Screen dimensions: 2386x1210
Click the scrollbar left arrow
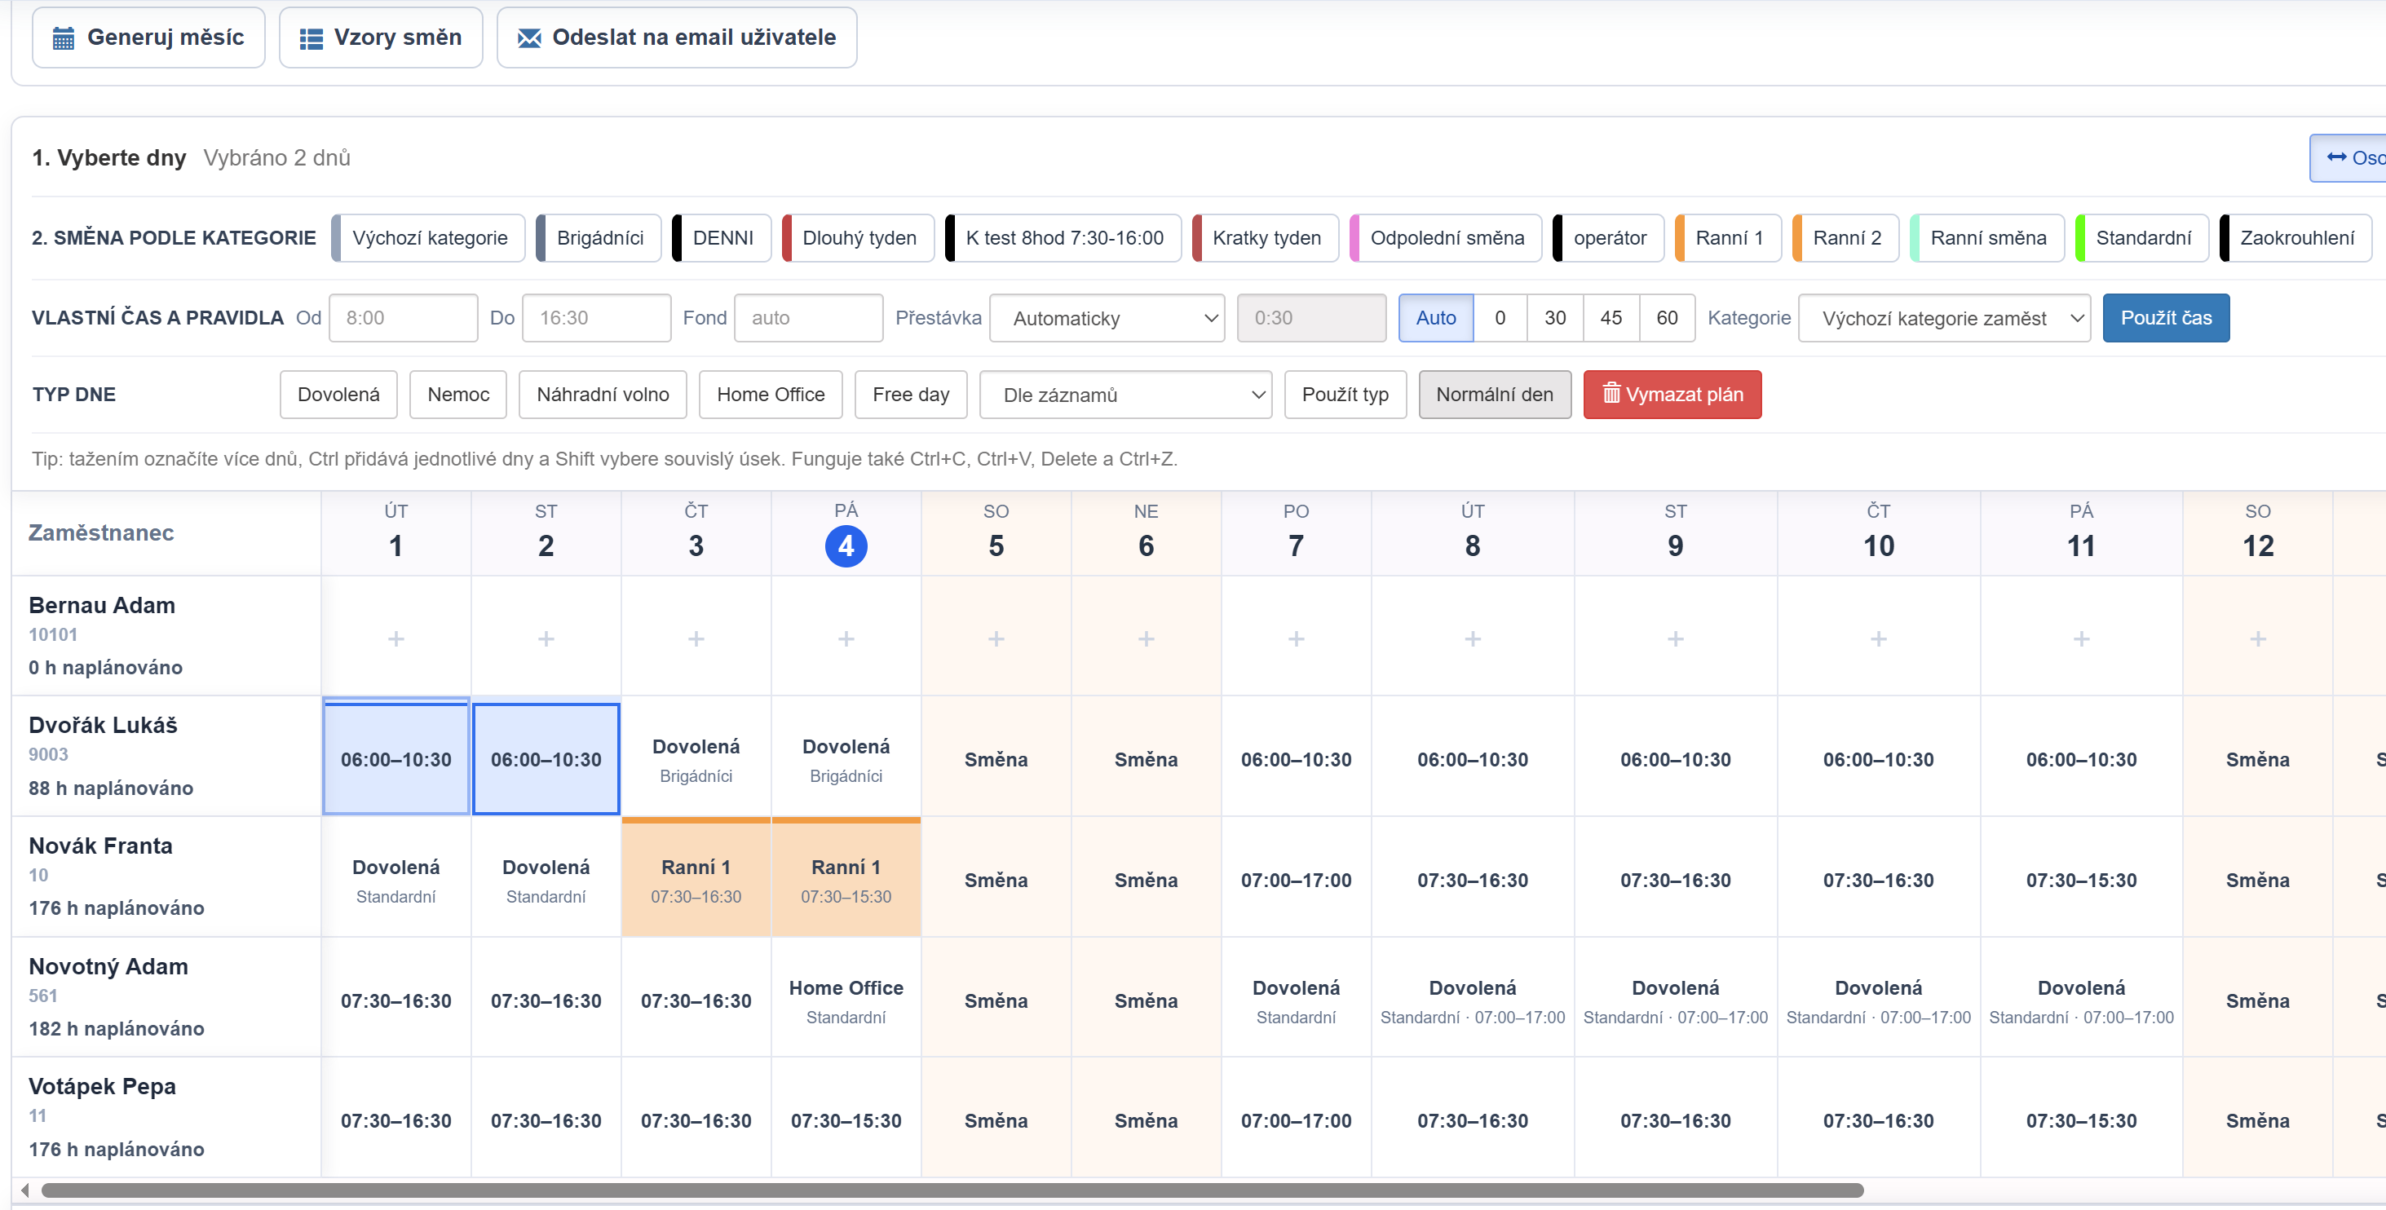(25, 1190)
